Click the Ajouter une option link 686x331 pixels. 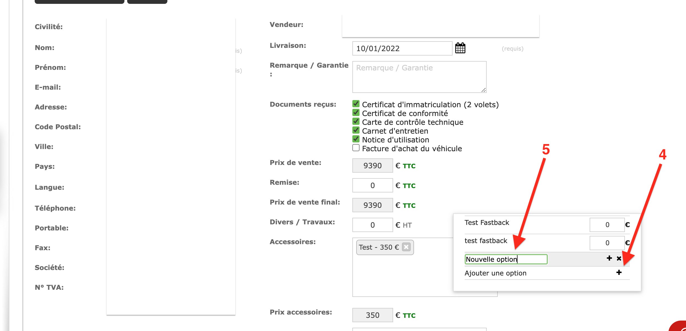(495, 273)
